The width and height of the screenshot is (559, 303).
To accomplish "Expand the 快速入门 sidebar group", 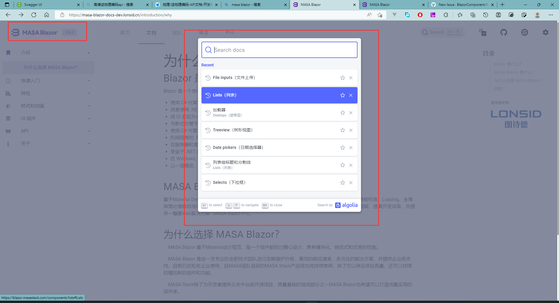I will [x=48, y=81].
